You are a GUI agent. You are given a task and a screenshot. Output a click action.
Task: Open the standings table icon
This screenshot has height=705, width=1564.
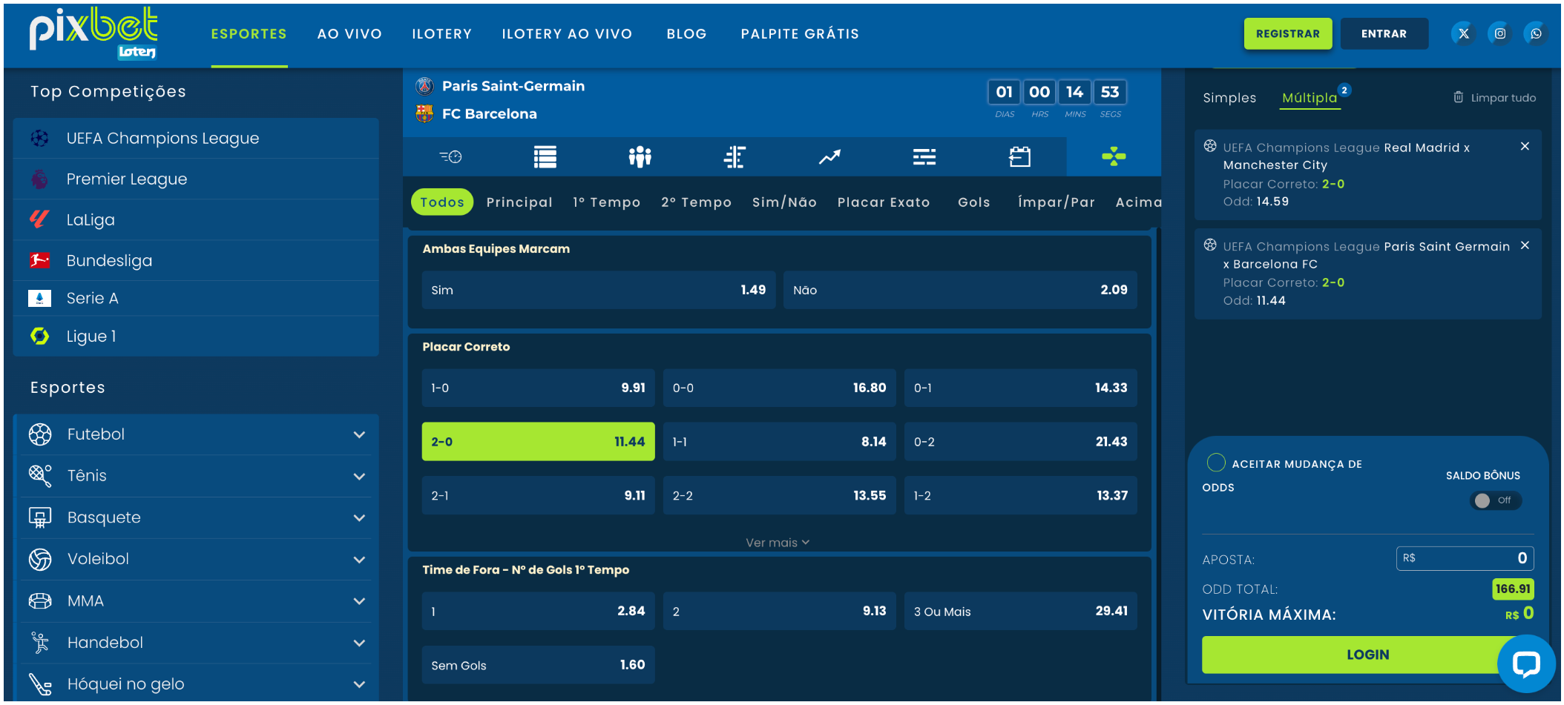(545, 156)
